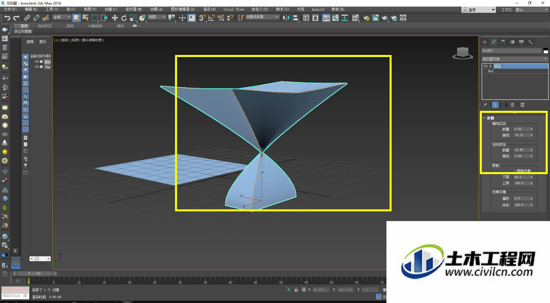Click the Unlink Selection icon

click(x=36, y=18)
